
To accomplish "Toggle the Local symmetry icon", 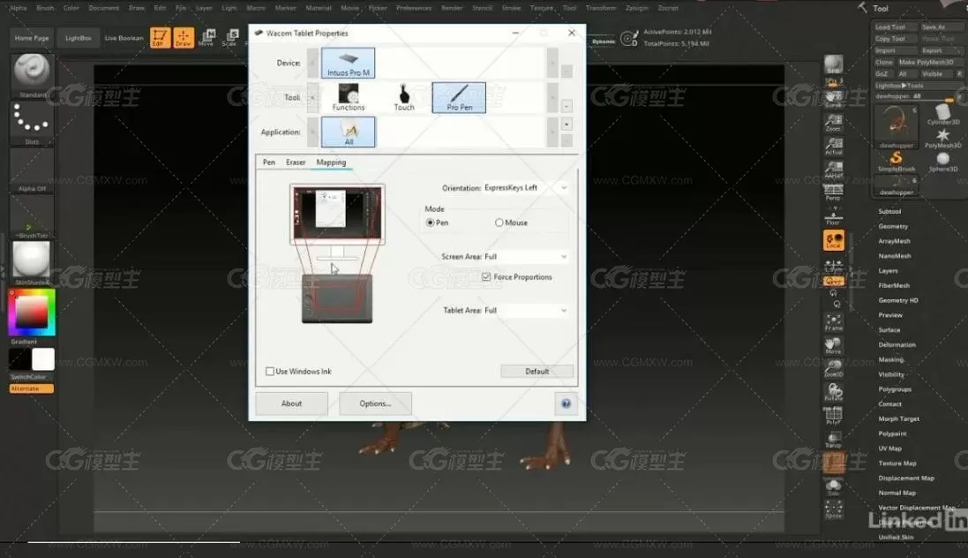I will click(833, 240).
